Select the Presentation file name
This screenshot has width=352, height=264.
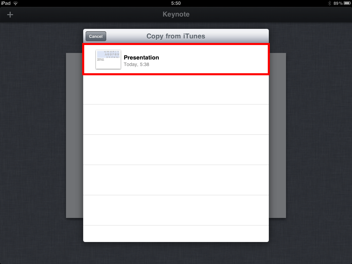click(141, 57)
